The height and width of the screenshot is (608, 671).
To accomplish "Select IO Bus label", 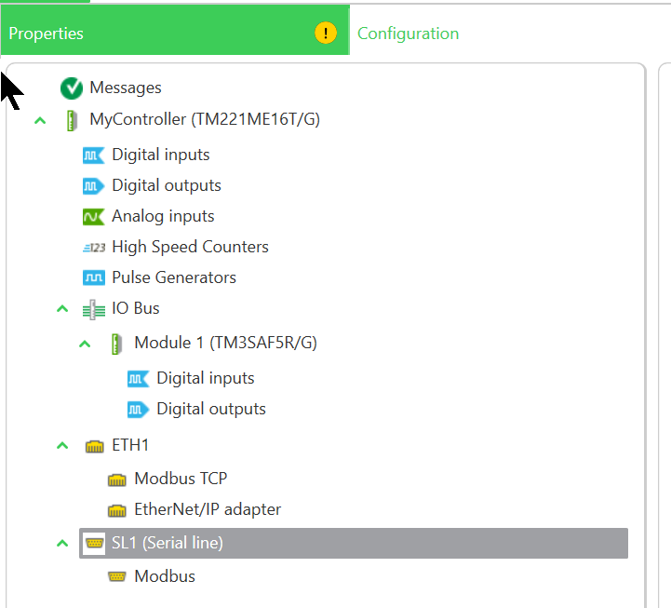I will click(136, 309).
